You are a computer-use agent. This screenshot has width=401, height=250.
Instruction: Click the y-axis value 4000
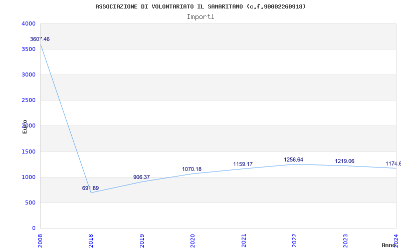(x=29, y=23)
